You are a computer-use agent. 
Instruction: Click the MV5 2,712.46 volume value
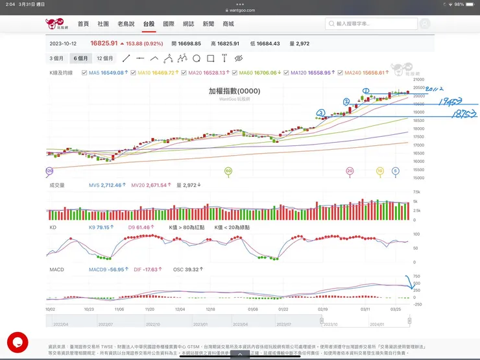[107, 186]
